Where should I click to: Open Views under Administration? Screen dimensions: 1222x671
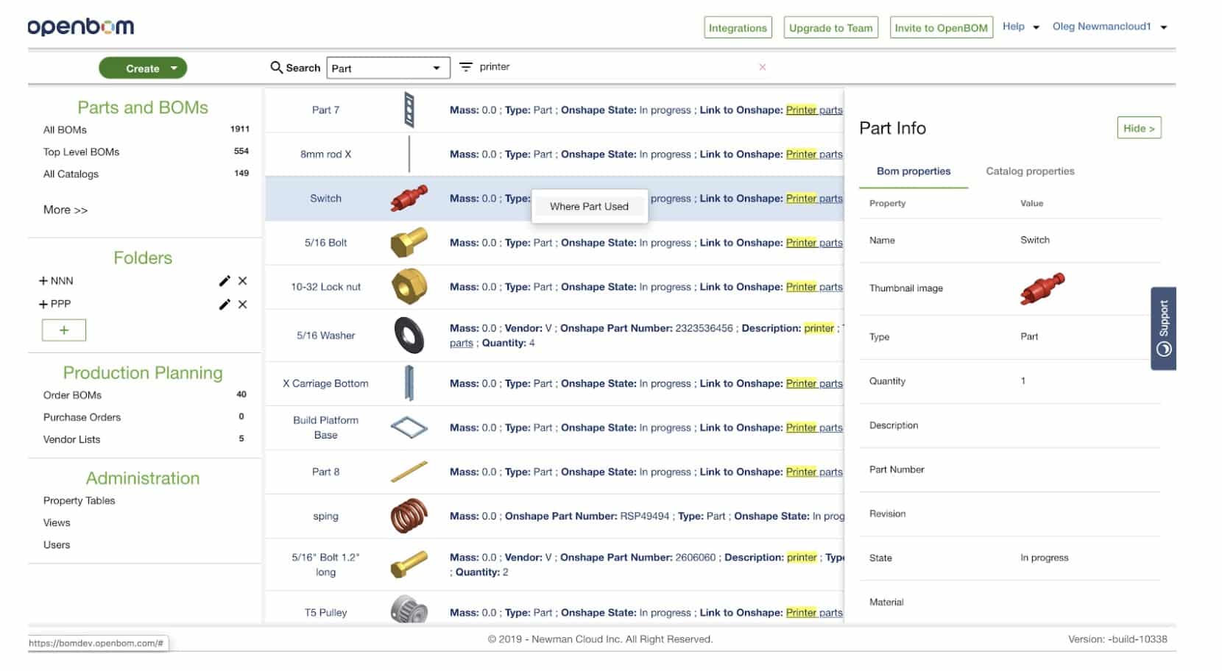(57, 522)
